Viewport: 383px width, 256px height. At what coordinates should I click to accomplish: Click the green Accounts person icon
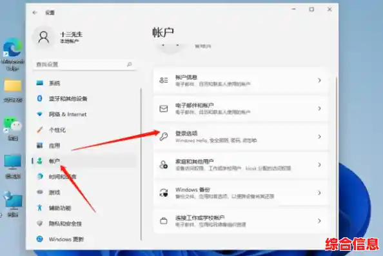(x=39, y=161)
